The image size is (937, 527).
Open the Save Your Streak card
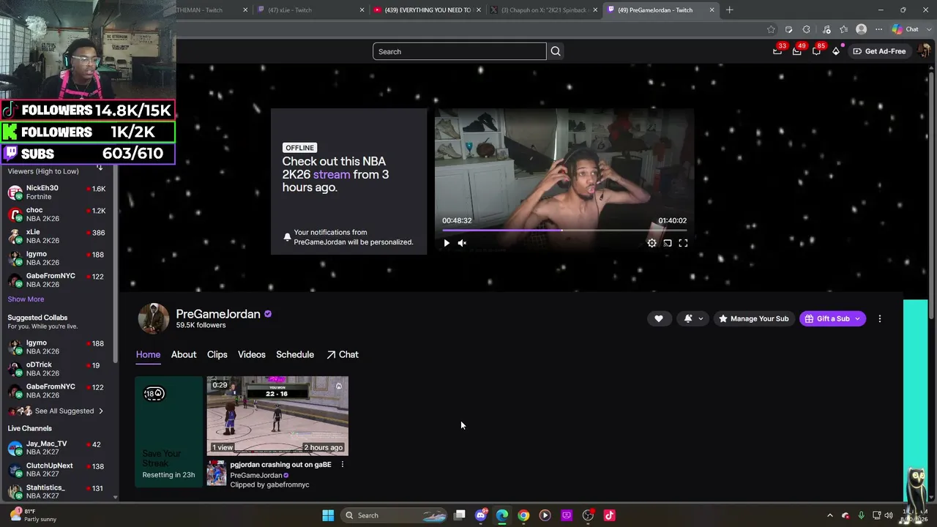click(168, 431)
